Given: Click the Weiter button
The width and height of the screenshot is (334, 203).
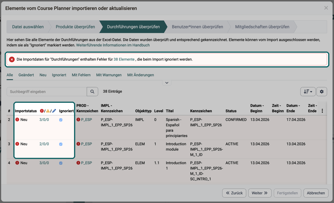Looking at the screenshot, I should click(260, 193).
